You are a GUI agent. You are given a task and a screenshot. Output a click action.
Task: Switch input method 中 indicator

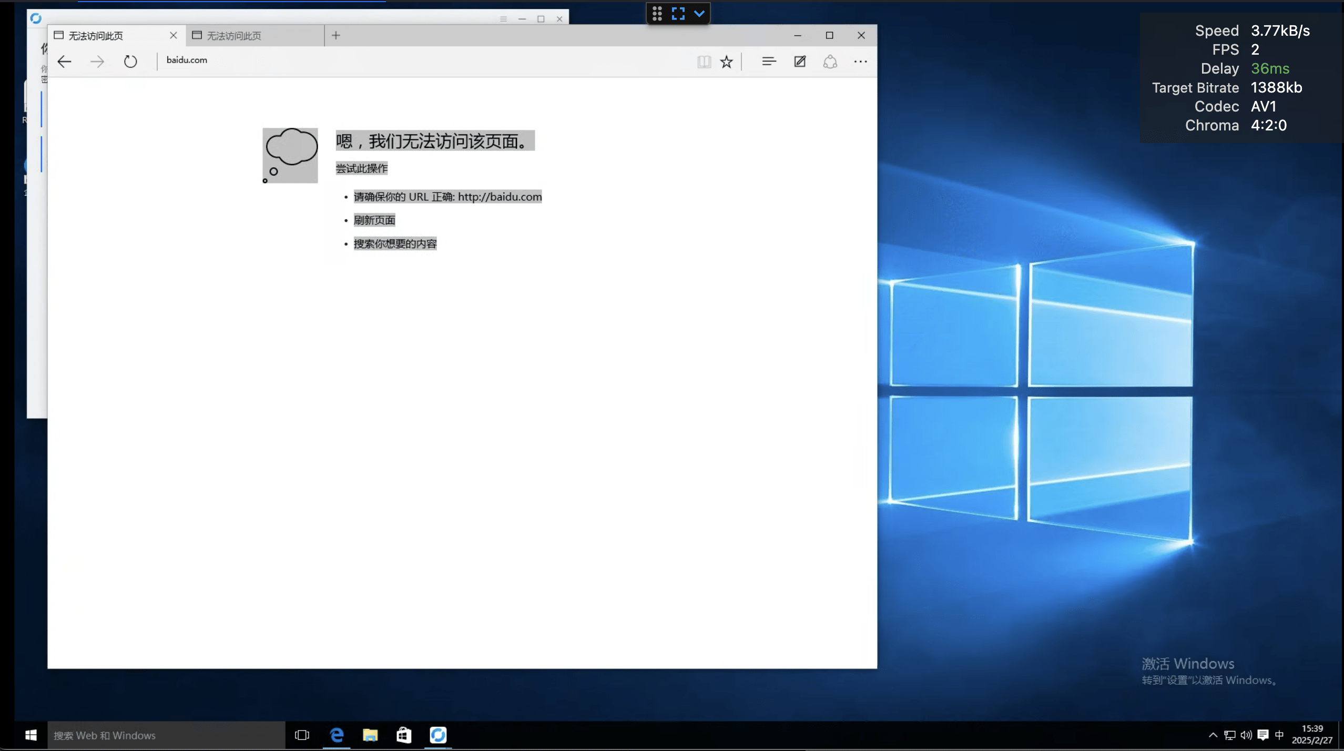click(1279, 735)
